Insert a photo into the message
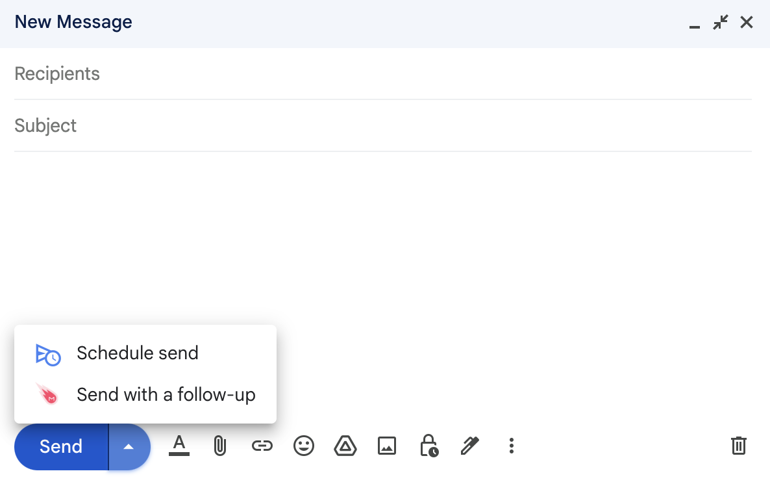 [x=387, y=446]
